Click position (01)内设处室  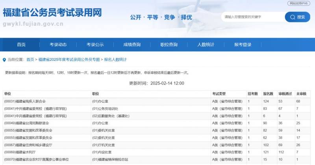tap(102, 152)
